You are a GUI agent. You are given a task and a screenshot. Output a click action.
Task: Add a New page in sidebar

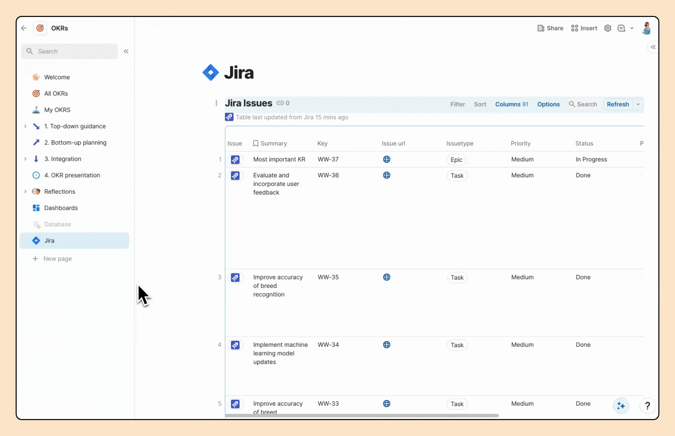(x=52, y=259)
